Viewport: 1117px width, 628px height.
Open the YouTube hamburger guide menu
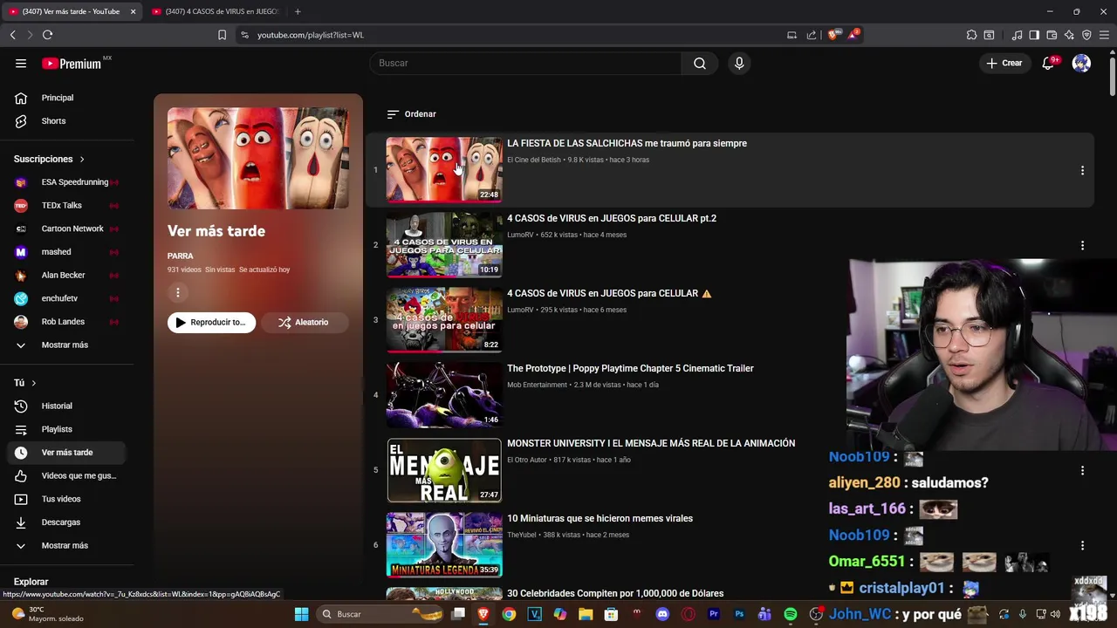coord(21,63)
